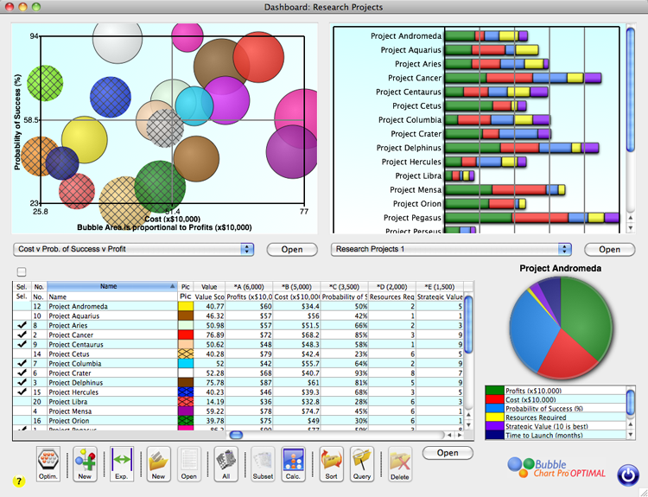Open the Query tool

362,463
